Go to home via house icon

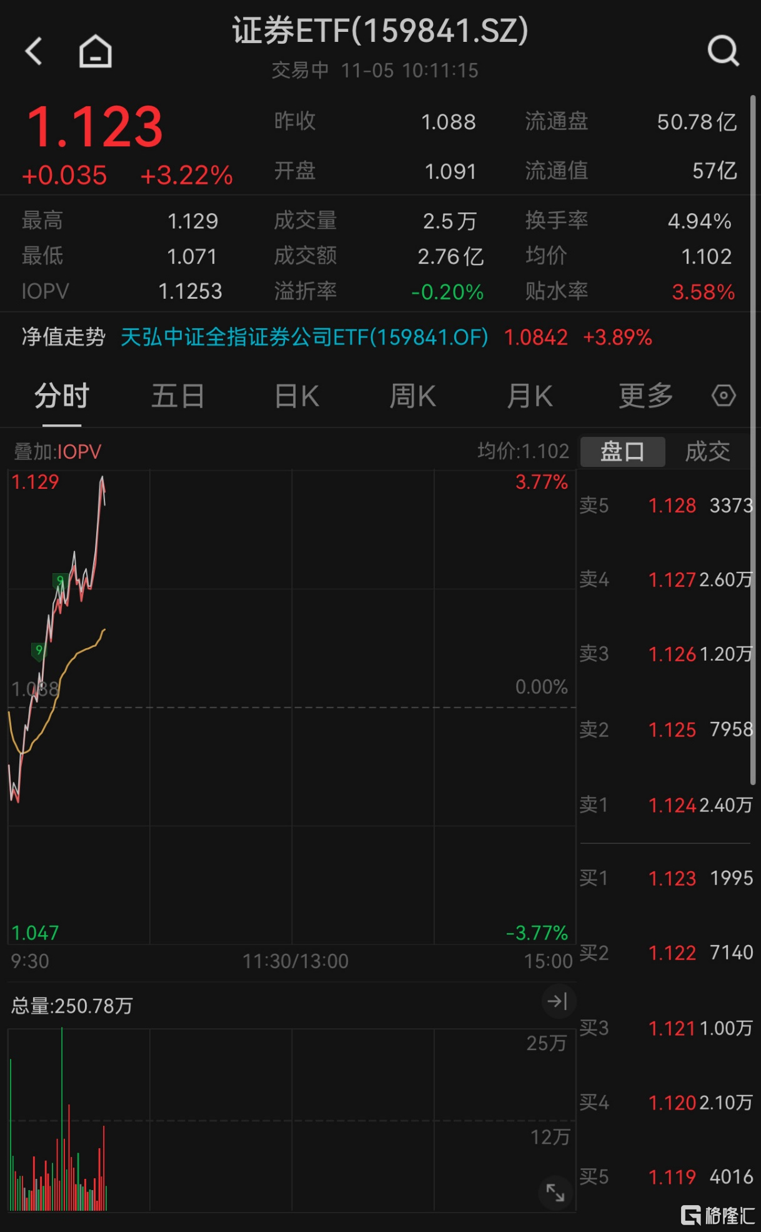pyautogui.click(x=96, y=51)
